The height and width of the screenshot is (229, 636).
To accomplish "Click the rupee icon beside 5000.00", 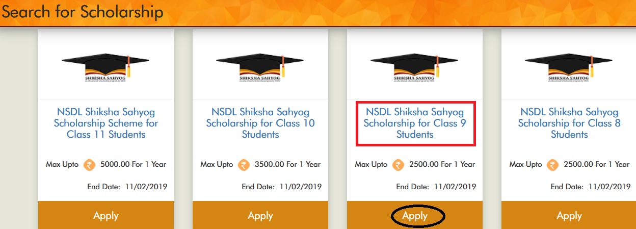I will point(89,165).
